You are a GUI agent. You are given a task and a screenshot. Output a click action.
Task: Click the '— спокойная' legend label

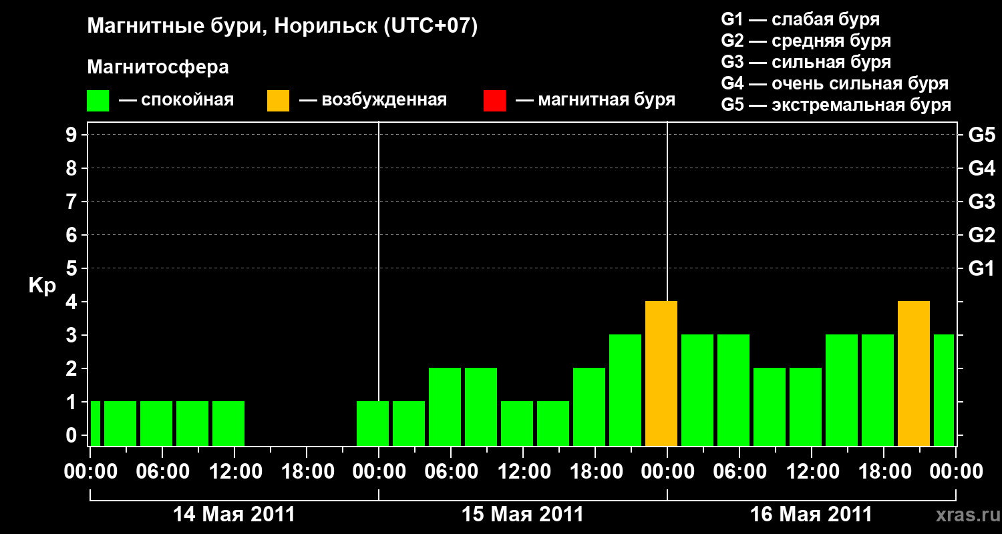[176, 100]
